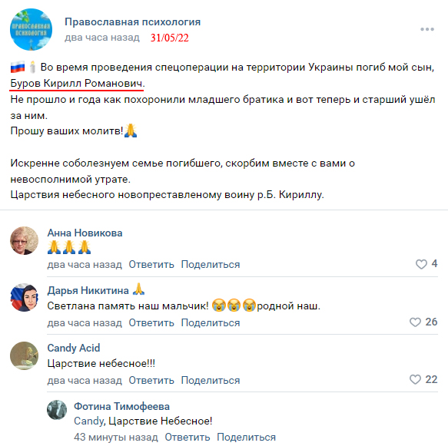Click Поделиться under Анна Новикова's comment
The width and height of the screenshot is (448, 446).
click(x=211, y=265)
